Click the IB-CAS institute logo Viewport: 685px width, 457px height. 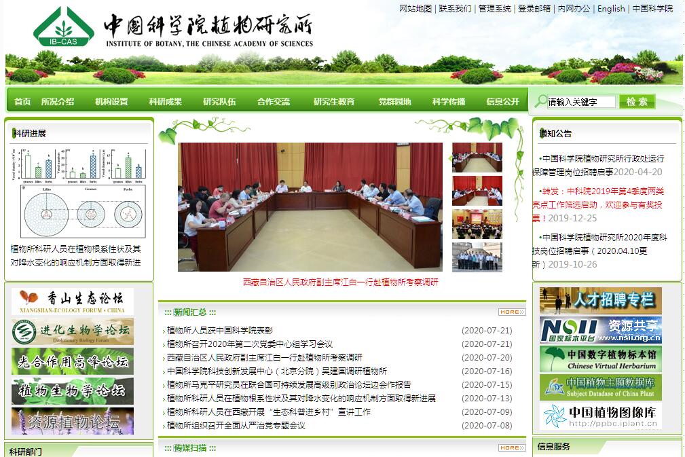63,28
